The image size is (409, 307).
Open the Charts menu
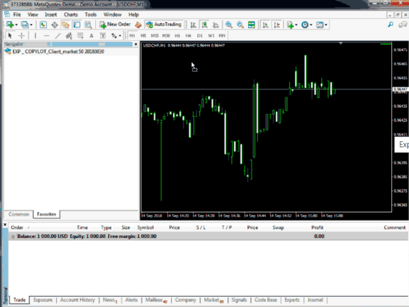(70, 14)
